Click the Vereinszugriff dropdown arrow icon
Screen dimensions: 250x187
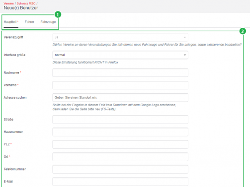tap(185, 37)
